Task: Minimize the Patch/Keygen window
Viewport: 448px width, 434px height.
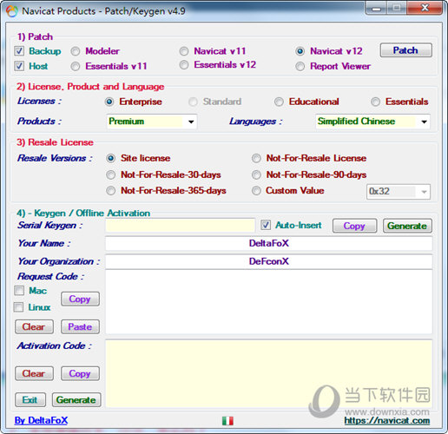Action: [x=376, y=8]
